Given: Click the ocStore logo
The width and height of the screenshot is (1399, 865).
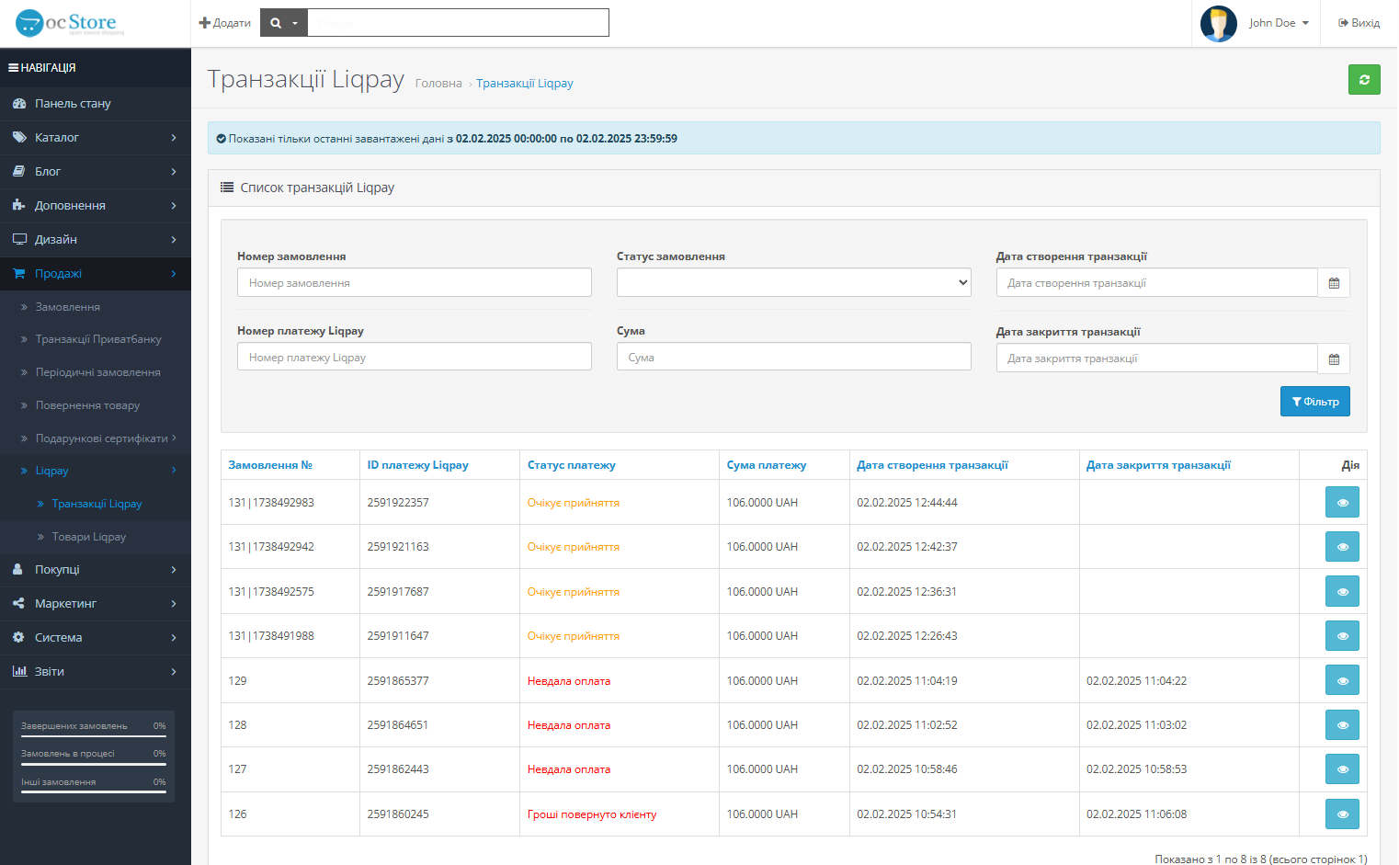Looking at the screenshot, I should click(70, 23).
